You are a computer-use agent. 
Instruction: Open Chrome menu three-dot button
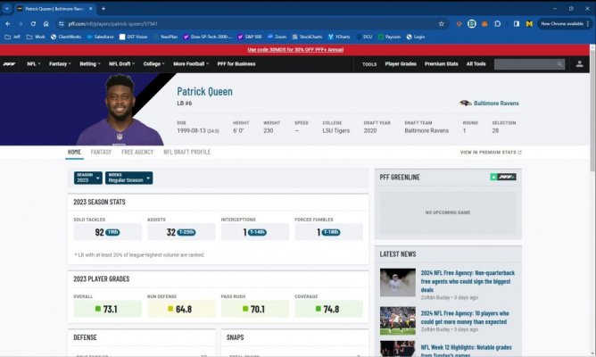(588, 23)
